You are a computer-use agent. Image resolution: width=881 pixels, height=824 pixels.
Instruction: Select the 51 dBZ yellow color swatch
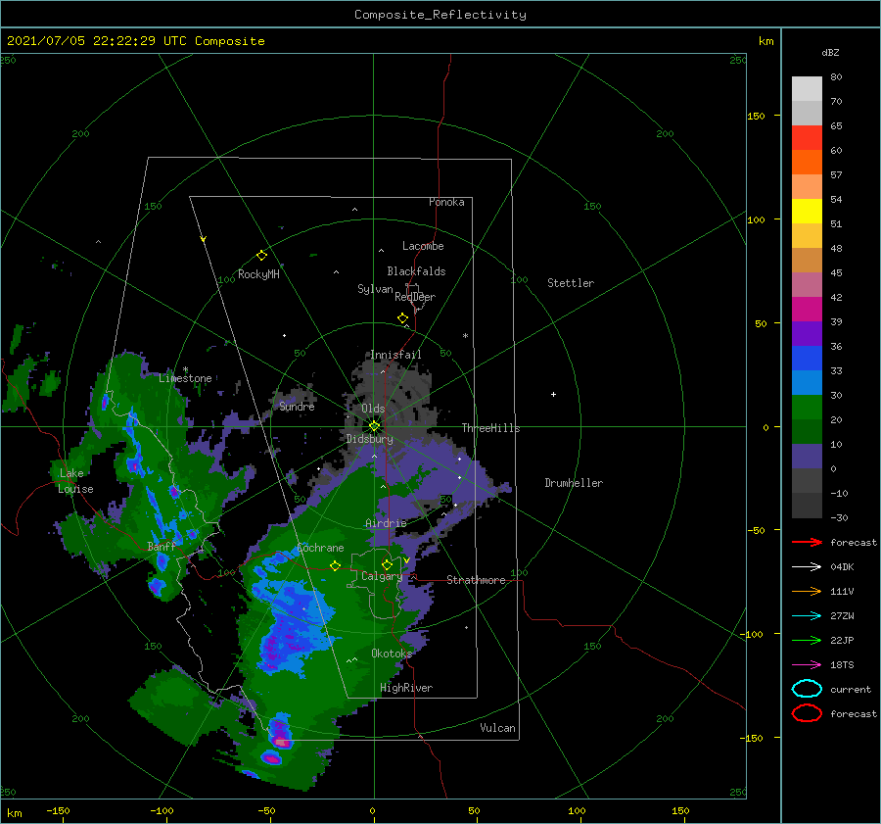[807, 212]
